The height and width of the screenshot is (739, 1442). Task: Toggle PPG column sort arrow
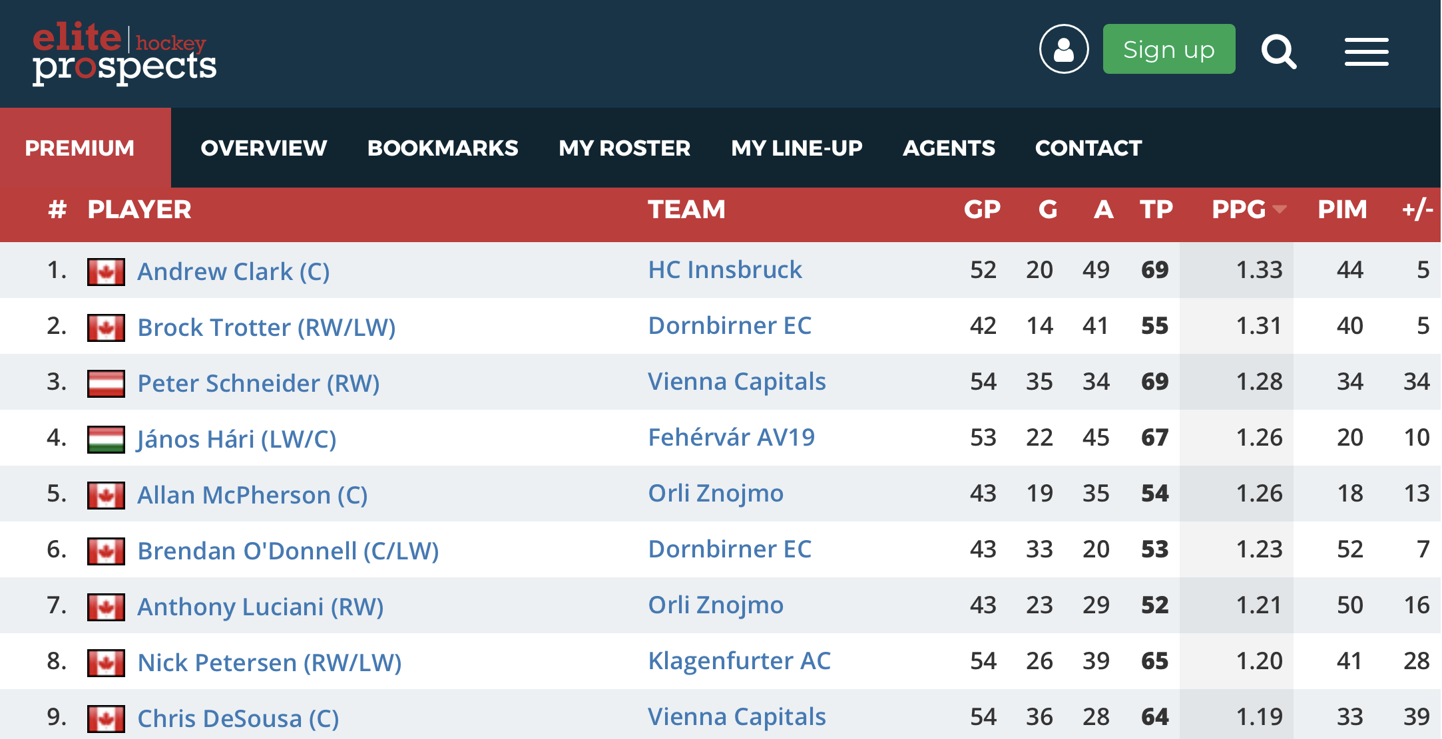tap(1279, 210)
